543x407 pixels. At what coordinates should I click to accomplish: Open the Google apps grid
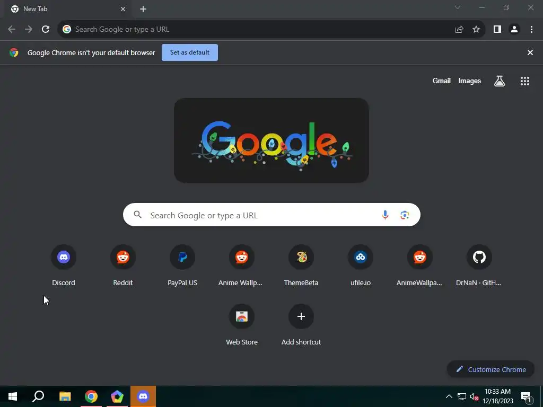[524, 81]
